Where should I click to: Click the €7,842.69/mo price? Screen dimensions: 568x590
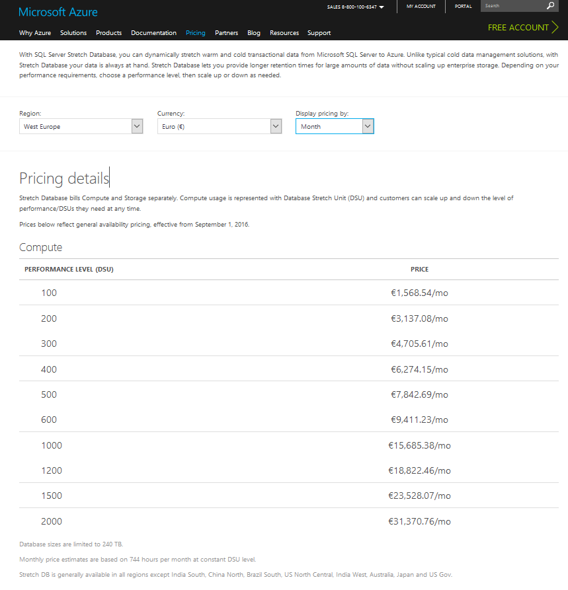click(x=420, y=394)
